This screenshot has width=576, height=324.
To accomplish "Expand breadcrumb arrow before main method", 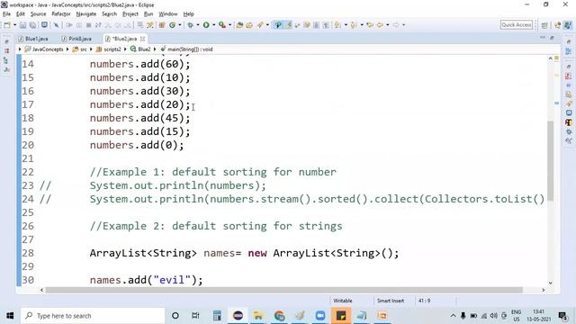I will 155,49.
